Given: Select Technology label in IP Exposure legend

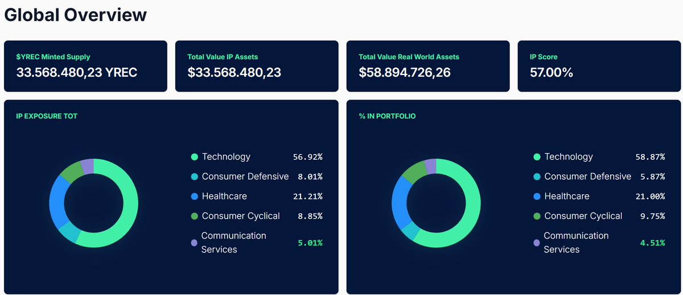Looking at the screenshot, I should click(226, 157).
